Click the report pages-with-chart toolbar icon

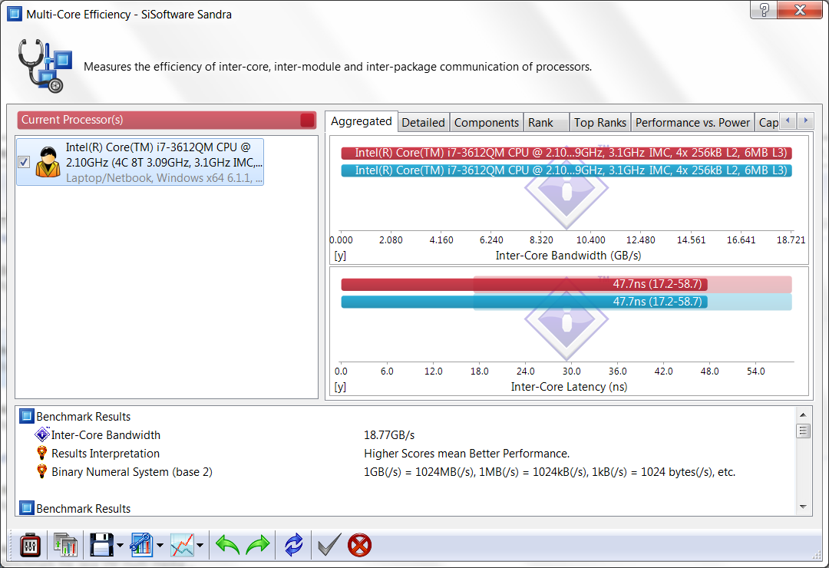tap(65, 545)
